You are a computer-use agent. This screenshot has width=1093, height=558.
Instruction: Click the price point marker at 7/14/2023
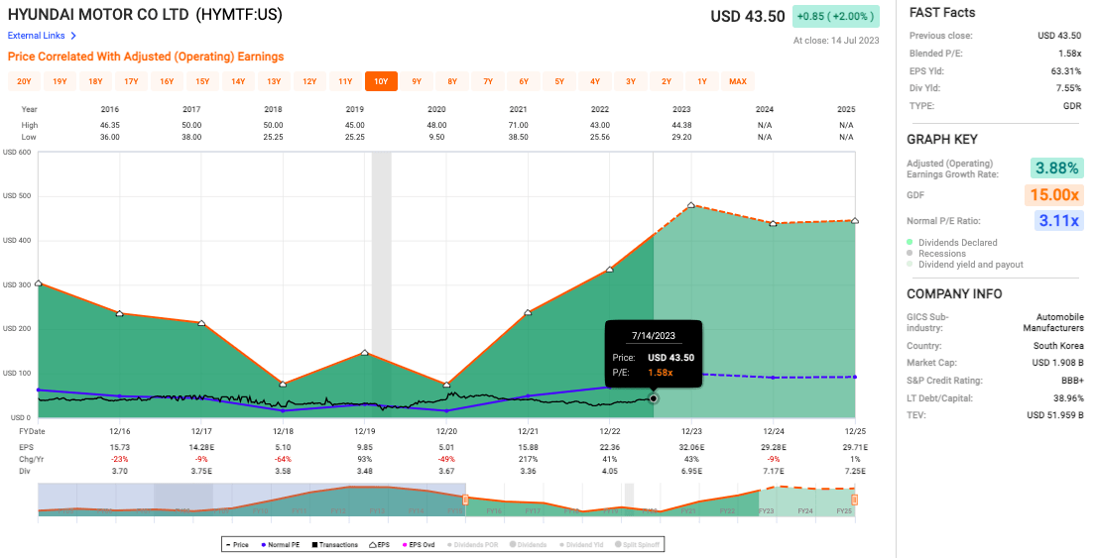(x=654, y=398)
